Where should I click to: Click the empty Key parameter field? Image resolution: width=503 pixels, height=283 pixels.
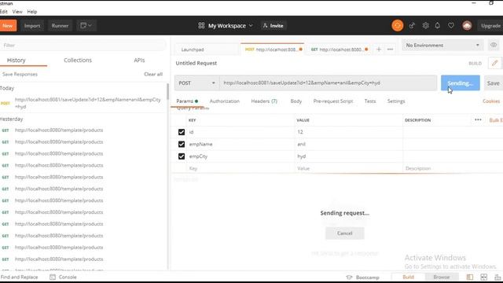click(240, 168)
